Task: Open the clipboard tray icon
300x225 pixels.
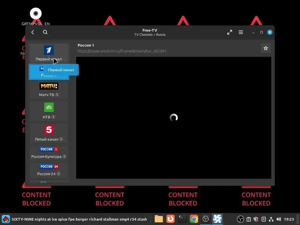Action: [x=248, y=219]
